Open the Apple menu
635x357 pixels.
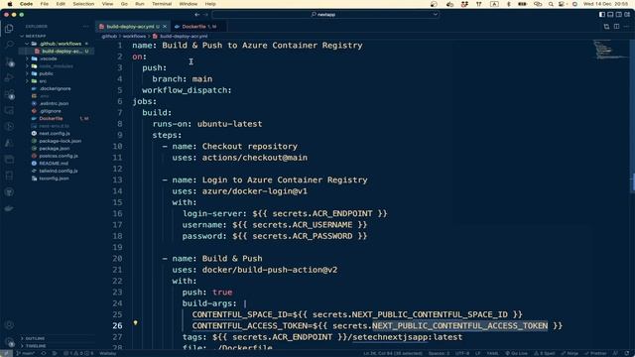coord(10,4)
